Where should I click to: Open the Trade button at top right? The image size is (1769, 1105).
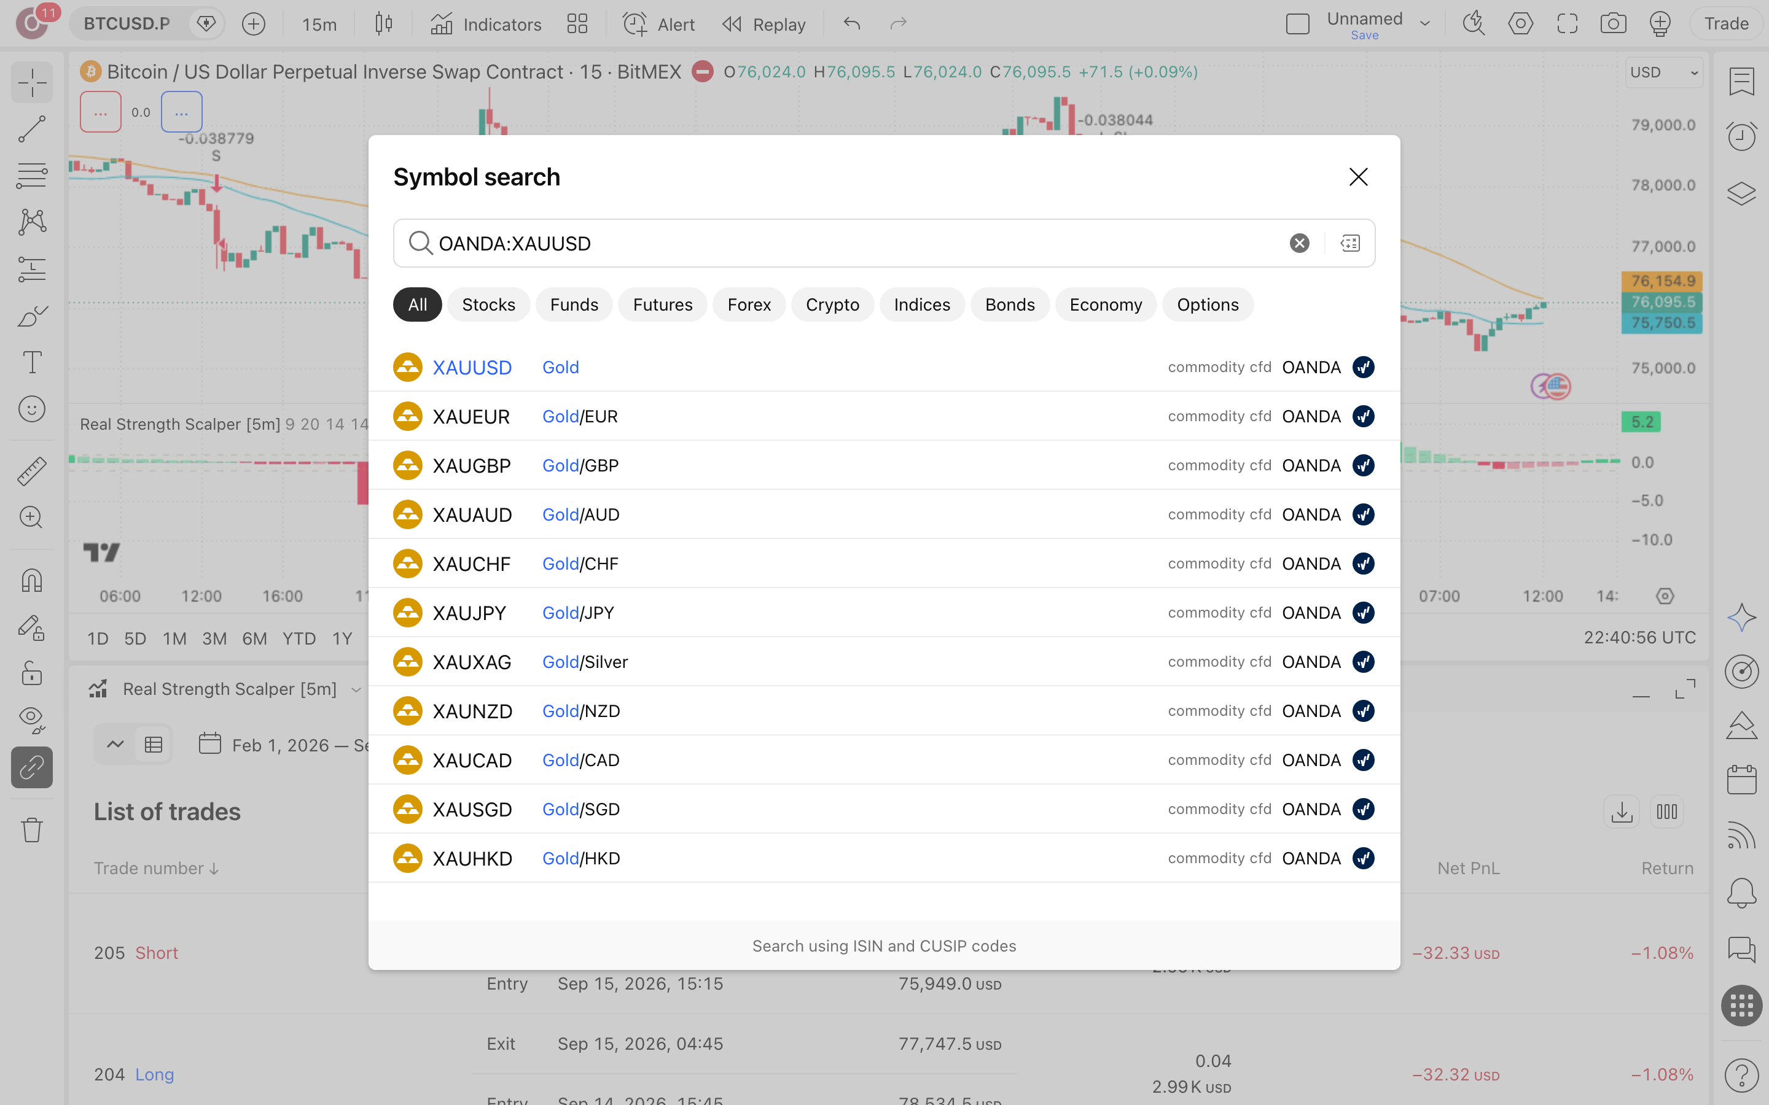1726,24
